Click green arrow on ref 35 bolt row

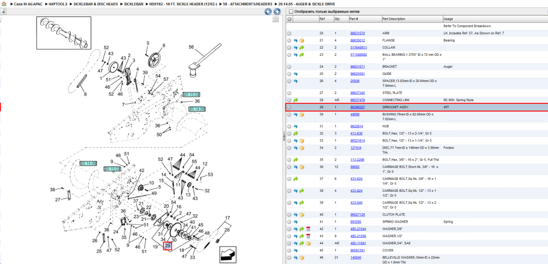click(x=296, y=160)
